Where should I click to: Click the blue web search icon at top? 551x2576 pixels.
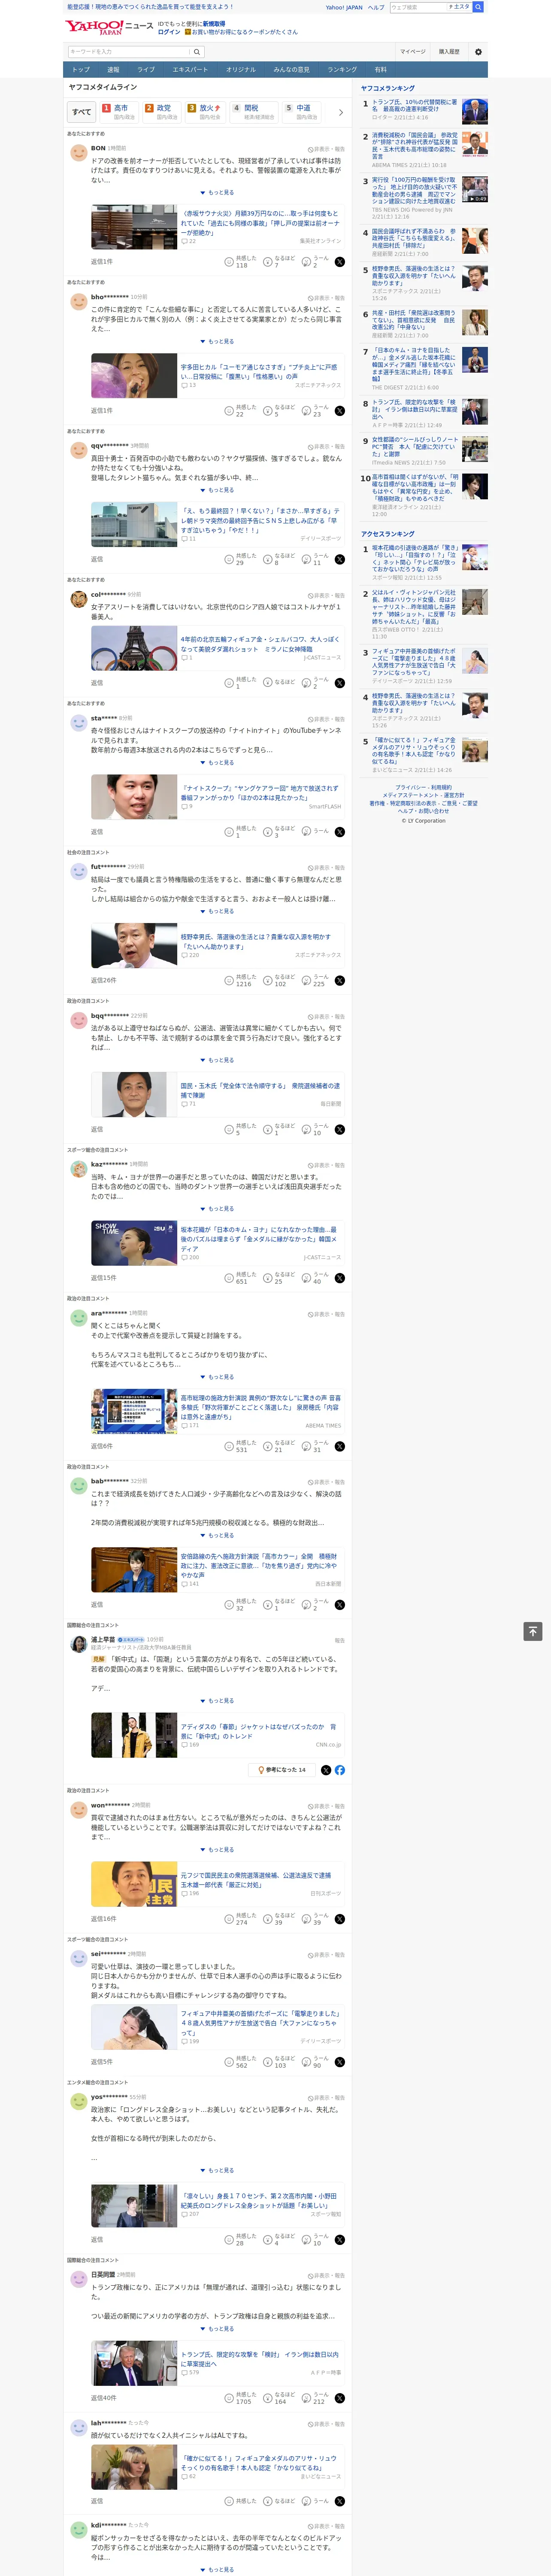(478, 7)
